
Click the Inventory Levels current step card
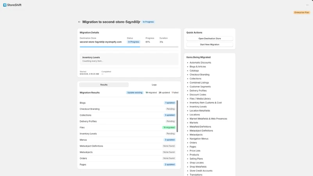[x=129, y=59]
